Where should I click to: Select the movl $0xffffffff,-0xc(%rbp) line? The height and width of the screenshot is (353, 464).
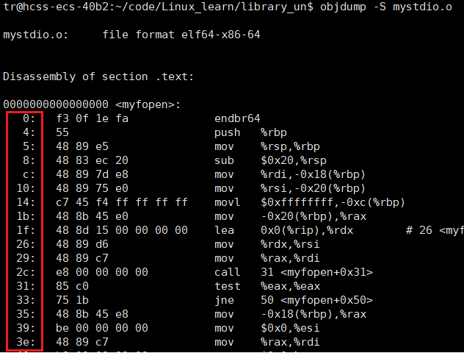[309, 202]
